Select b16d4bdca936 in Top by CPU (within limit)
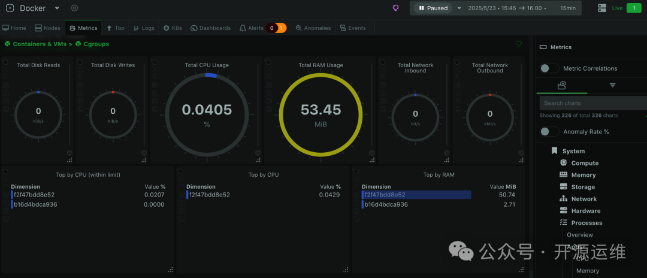 pyautogui.click(x=88, y=204)
